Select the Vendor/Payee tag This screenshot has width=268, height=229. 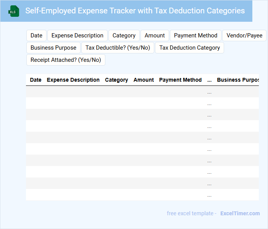(244, 35)
